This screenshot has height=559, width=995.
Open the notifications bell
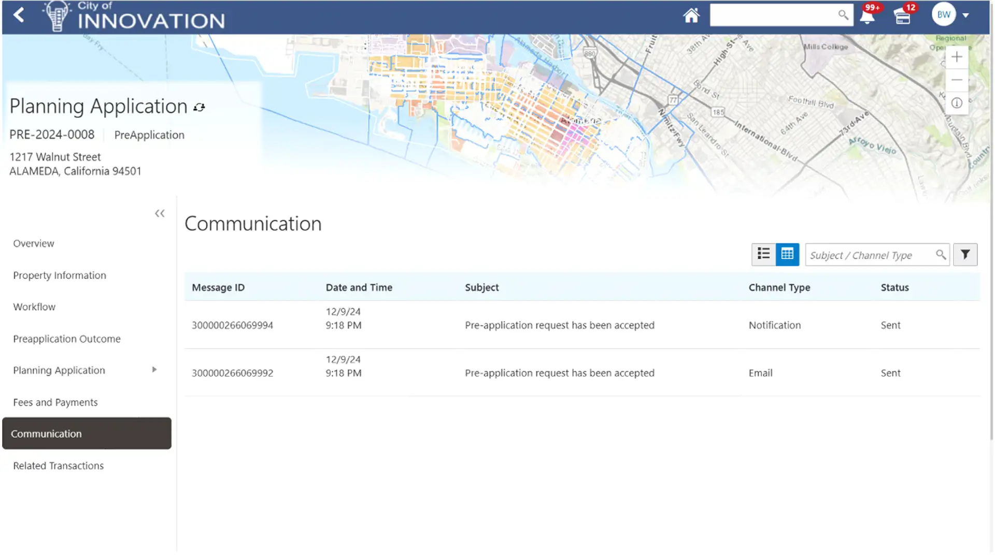click(x=867, y=17)
